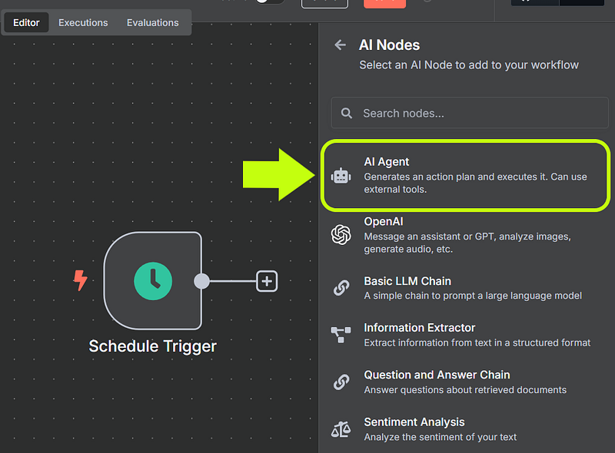Click the Sentiment Analysis scales icon
This screenshot has width=615, height=453.
341,429
